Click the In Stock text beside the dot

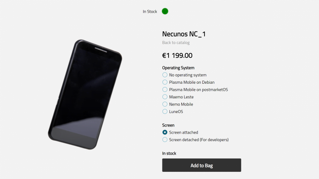pos(150,12)
